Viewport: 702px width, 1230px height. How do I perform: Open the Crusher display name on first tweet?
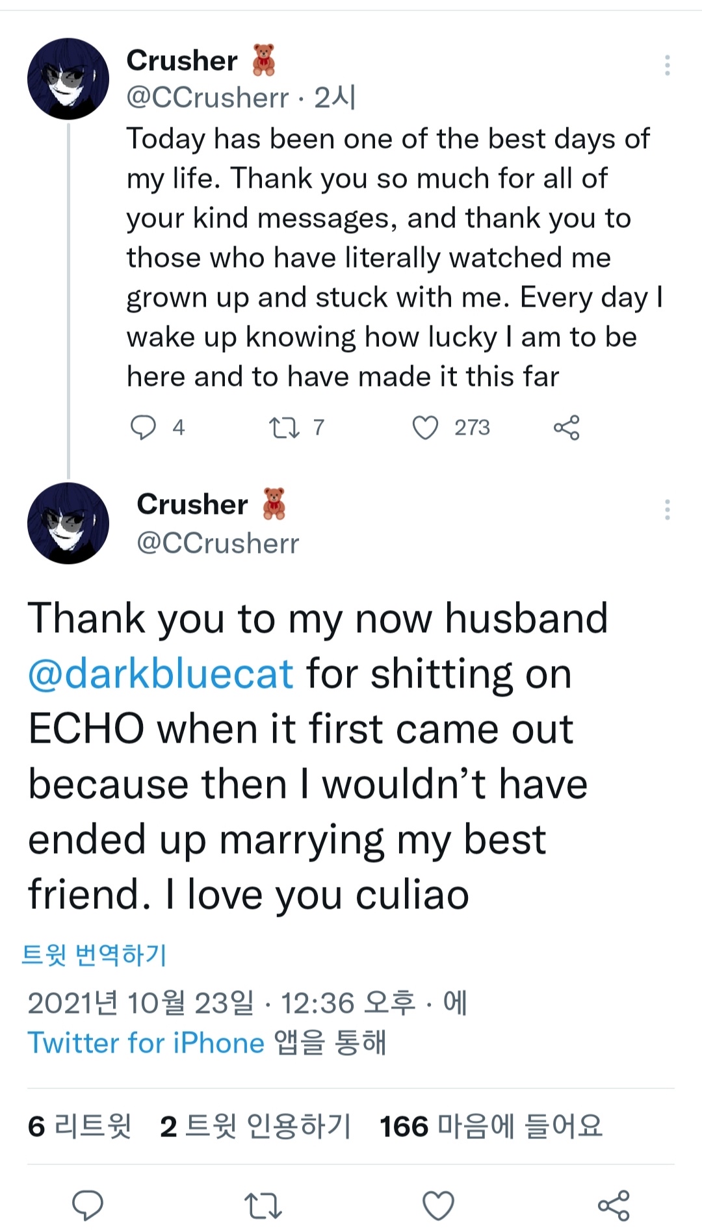tap(182, 60)
